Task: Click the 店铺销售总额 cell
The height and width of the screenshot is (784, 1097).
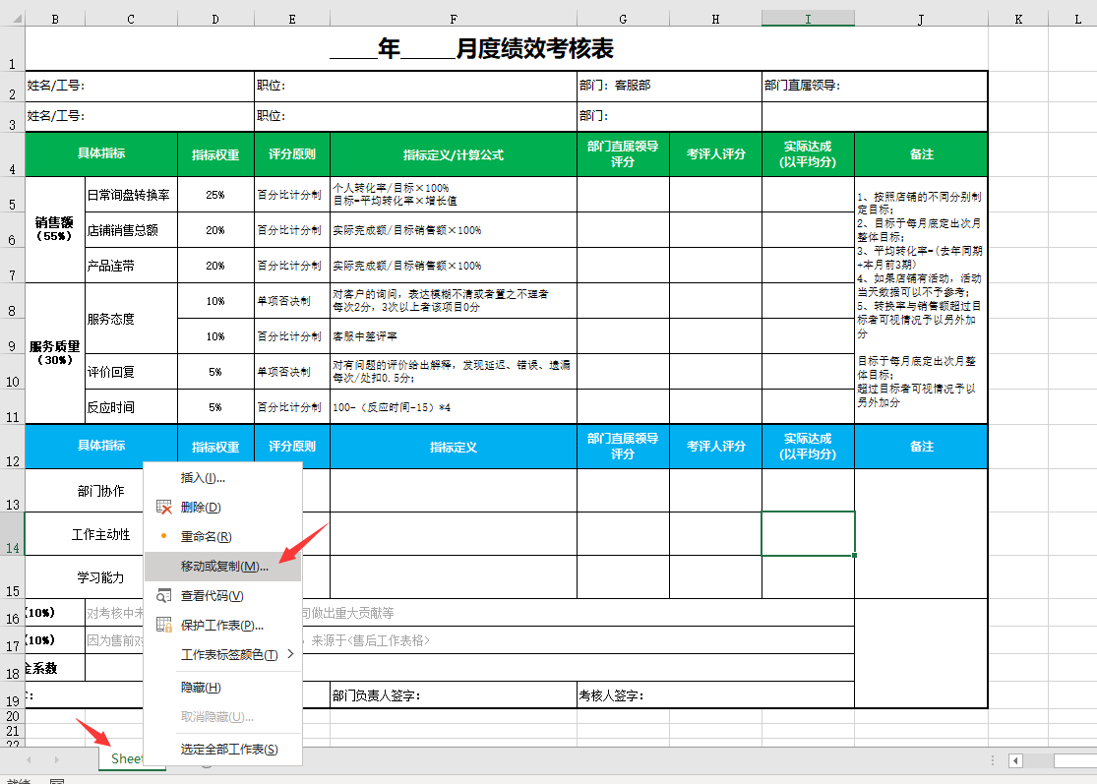Action: [132, 230]
